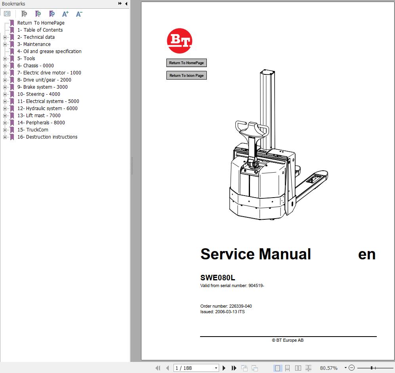
Task: Decrease bookmark text size with A-
Action: click(79, 14)
